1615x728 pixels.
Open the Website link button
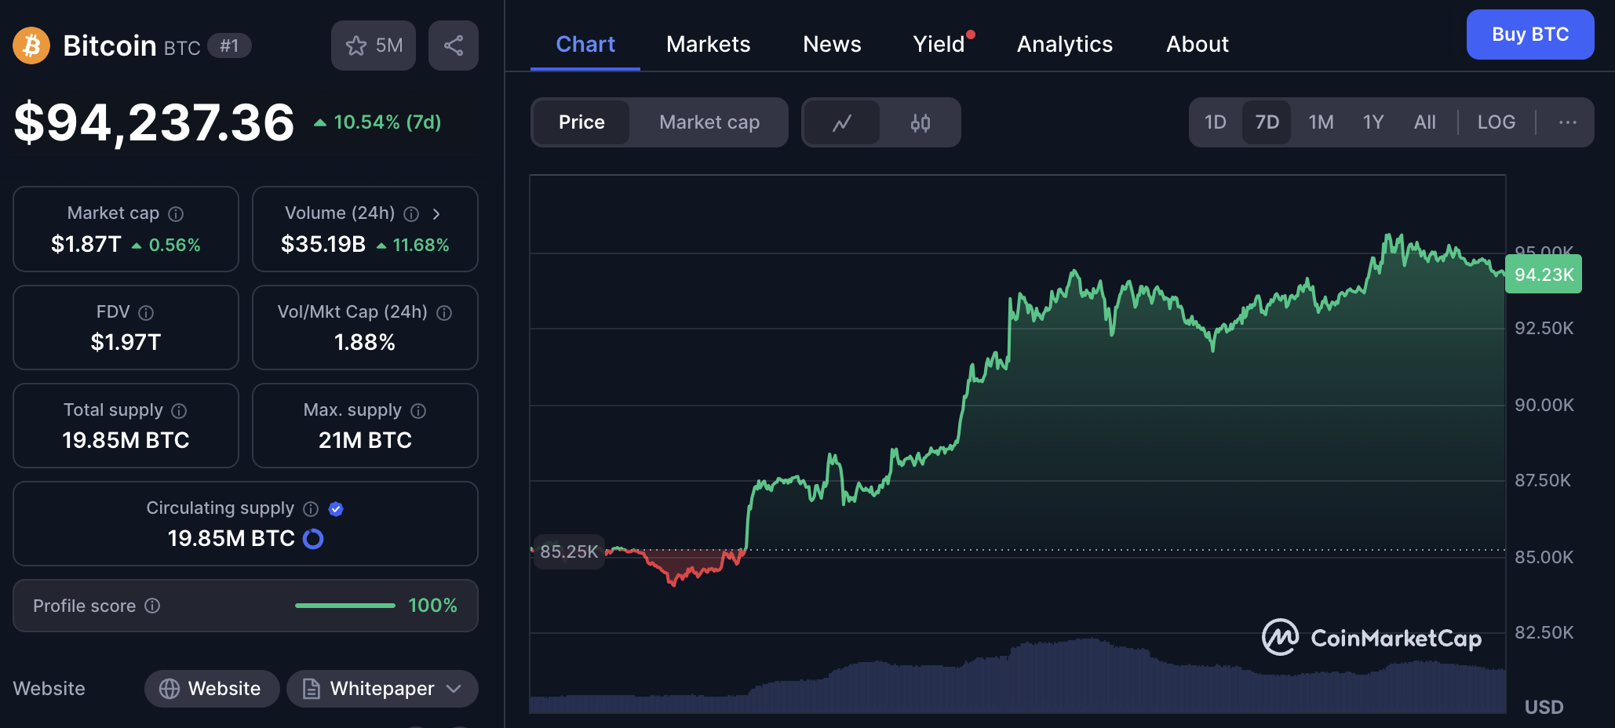(x=211, y=689)
